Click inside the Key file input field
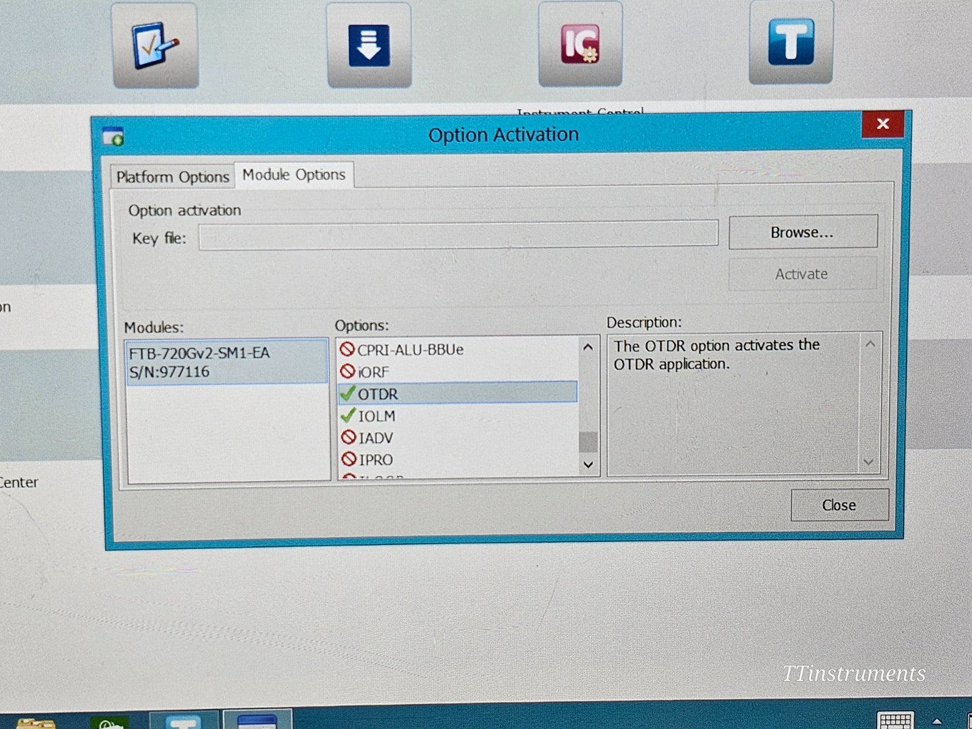972x729 pixels. point(459,236)
